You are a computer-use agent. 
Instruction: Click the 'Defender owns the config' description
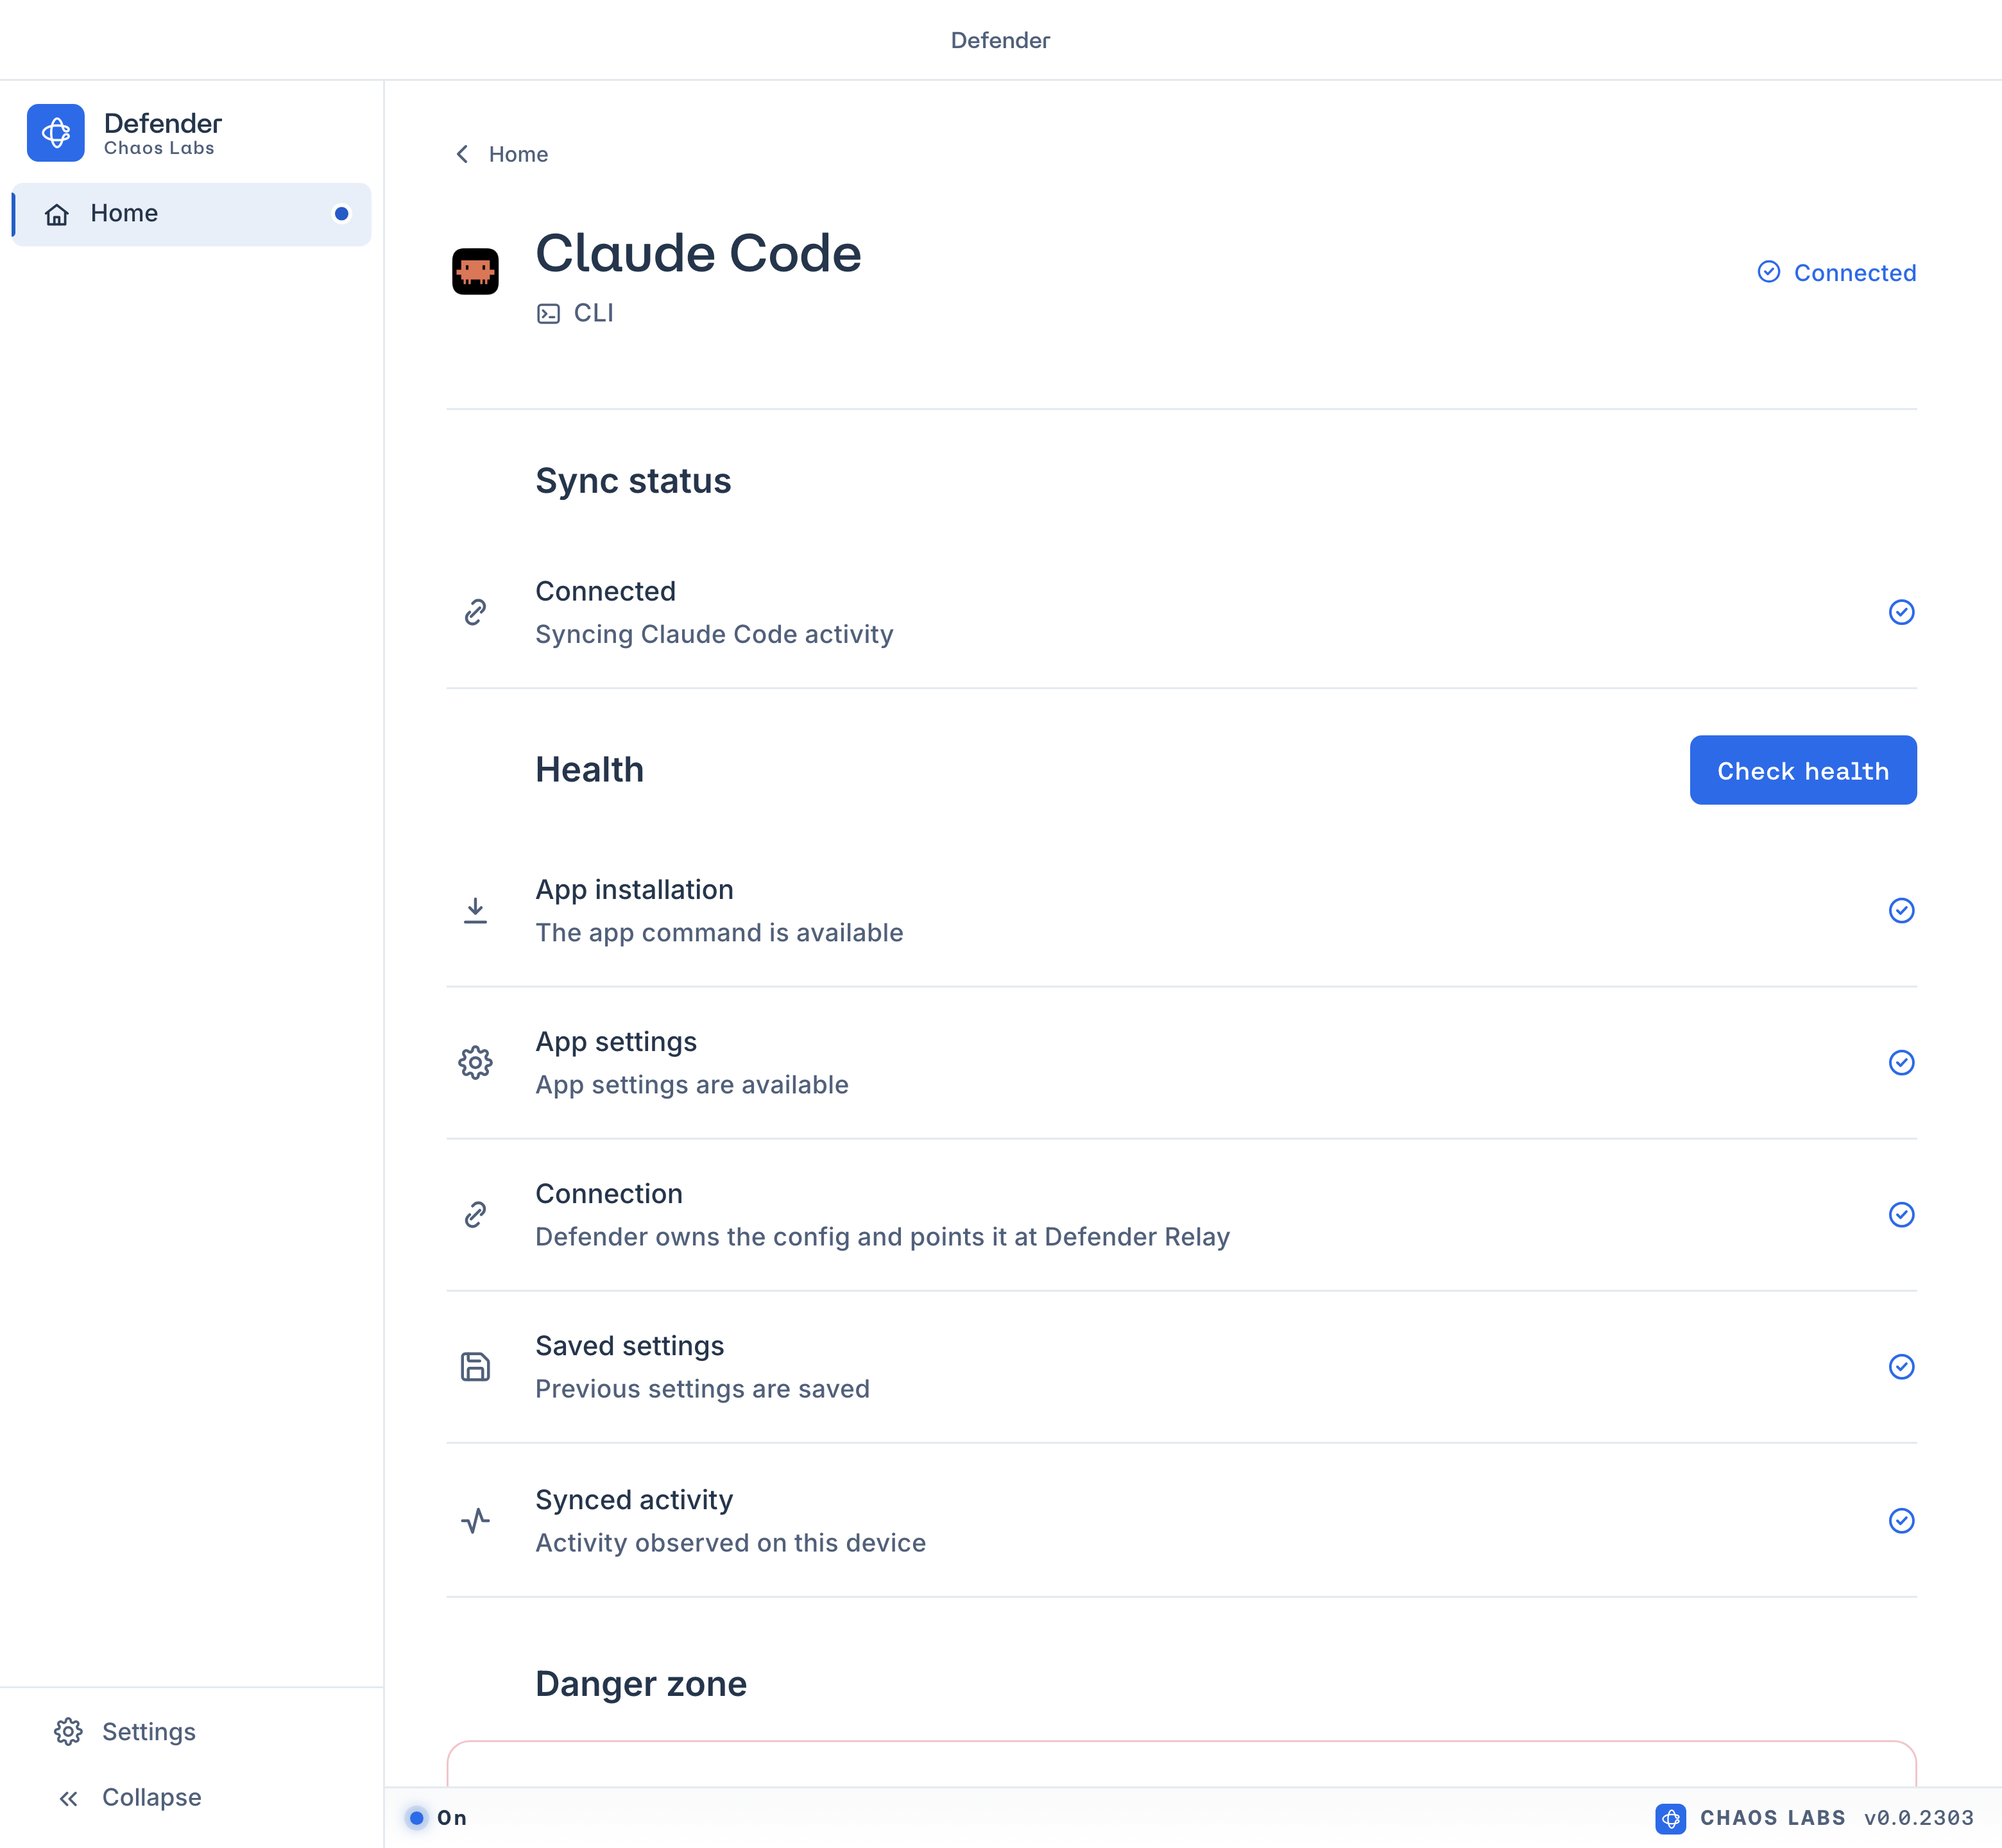tap(882, 1237)
